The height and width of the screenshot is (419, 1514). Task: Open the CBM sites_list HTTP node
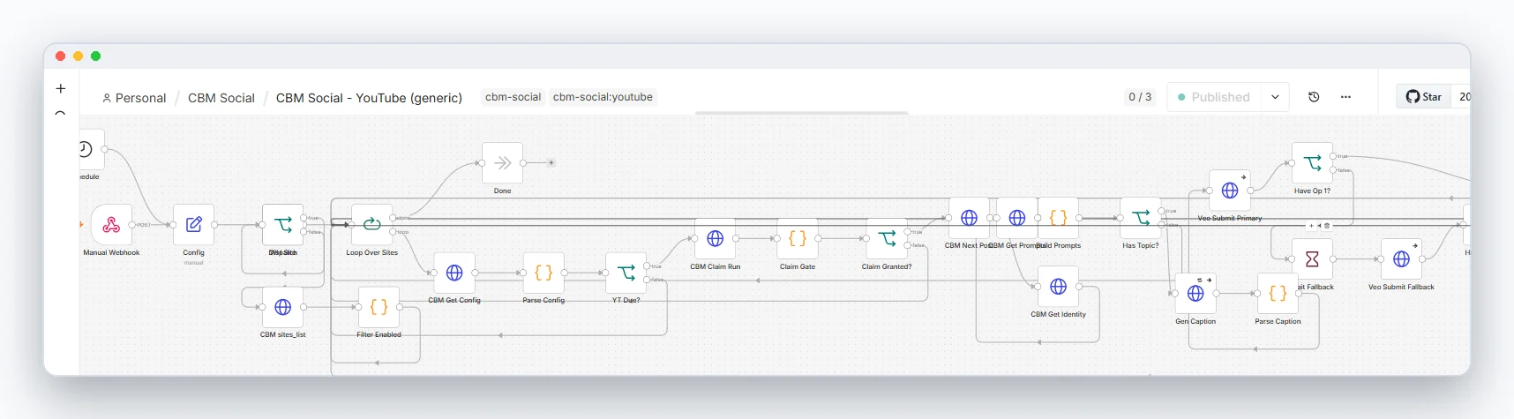283,307
